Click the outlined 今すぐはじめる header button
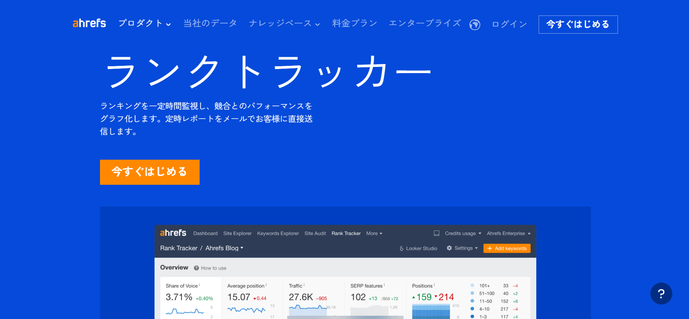 578,24
